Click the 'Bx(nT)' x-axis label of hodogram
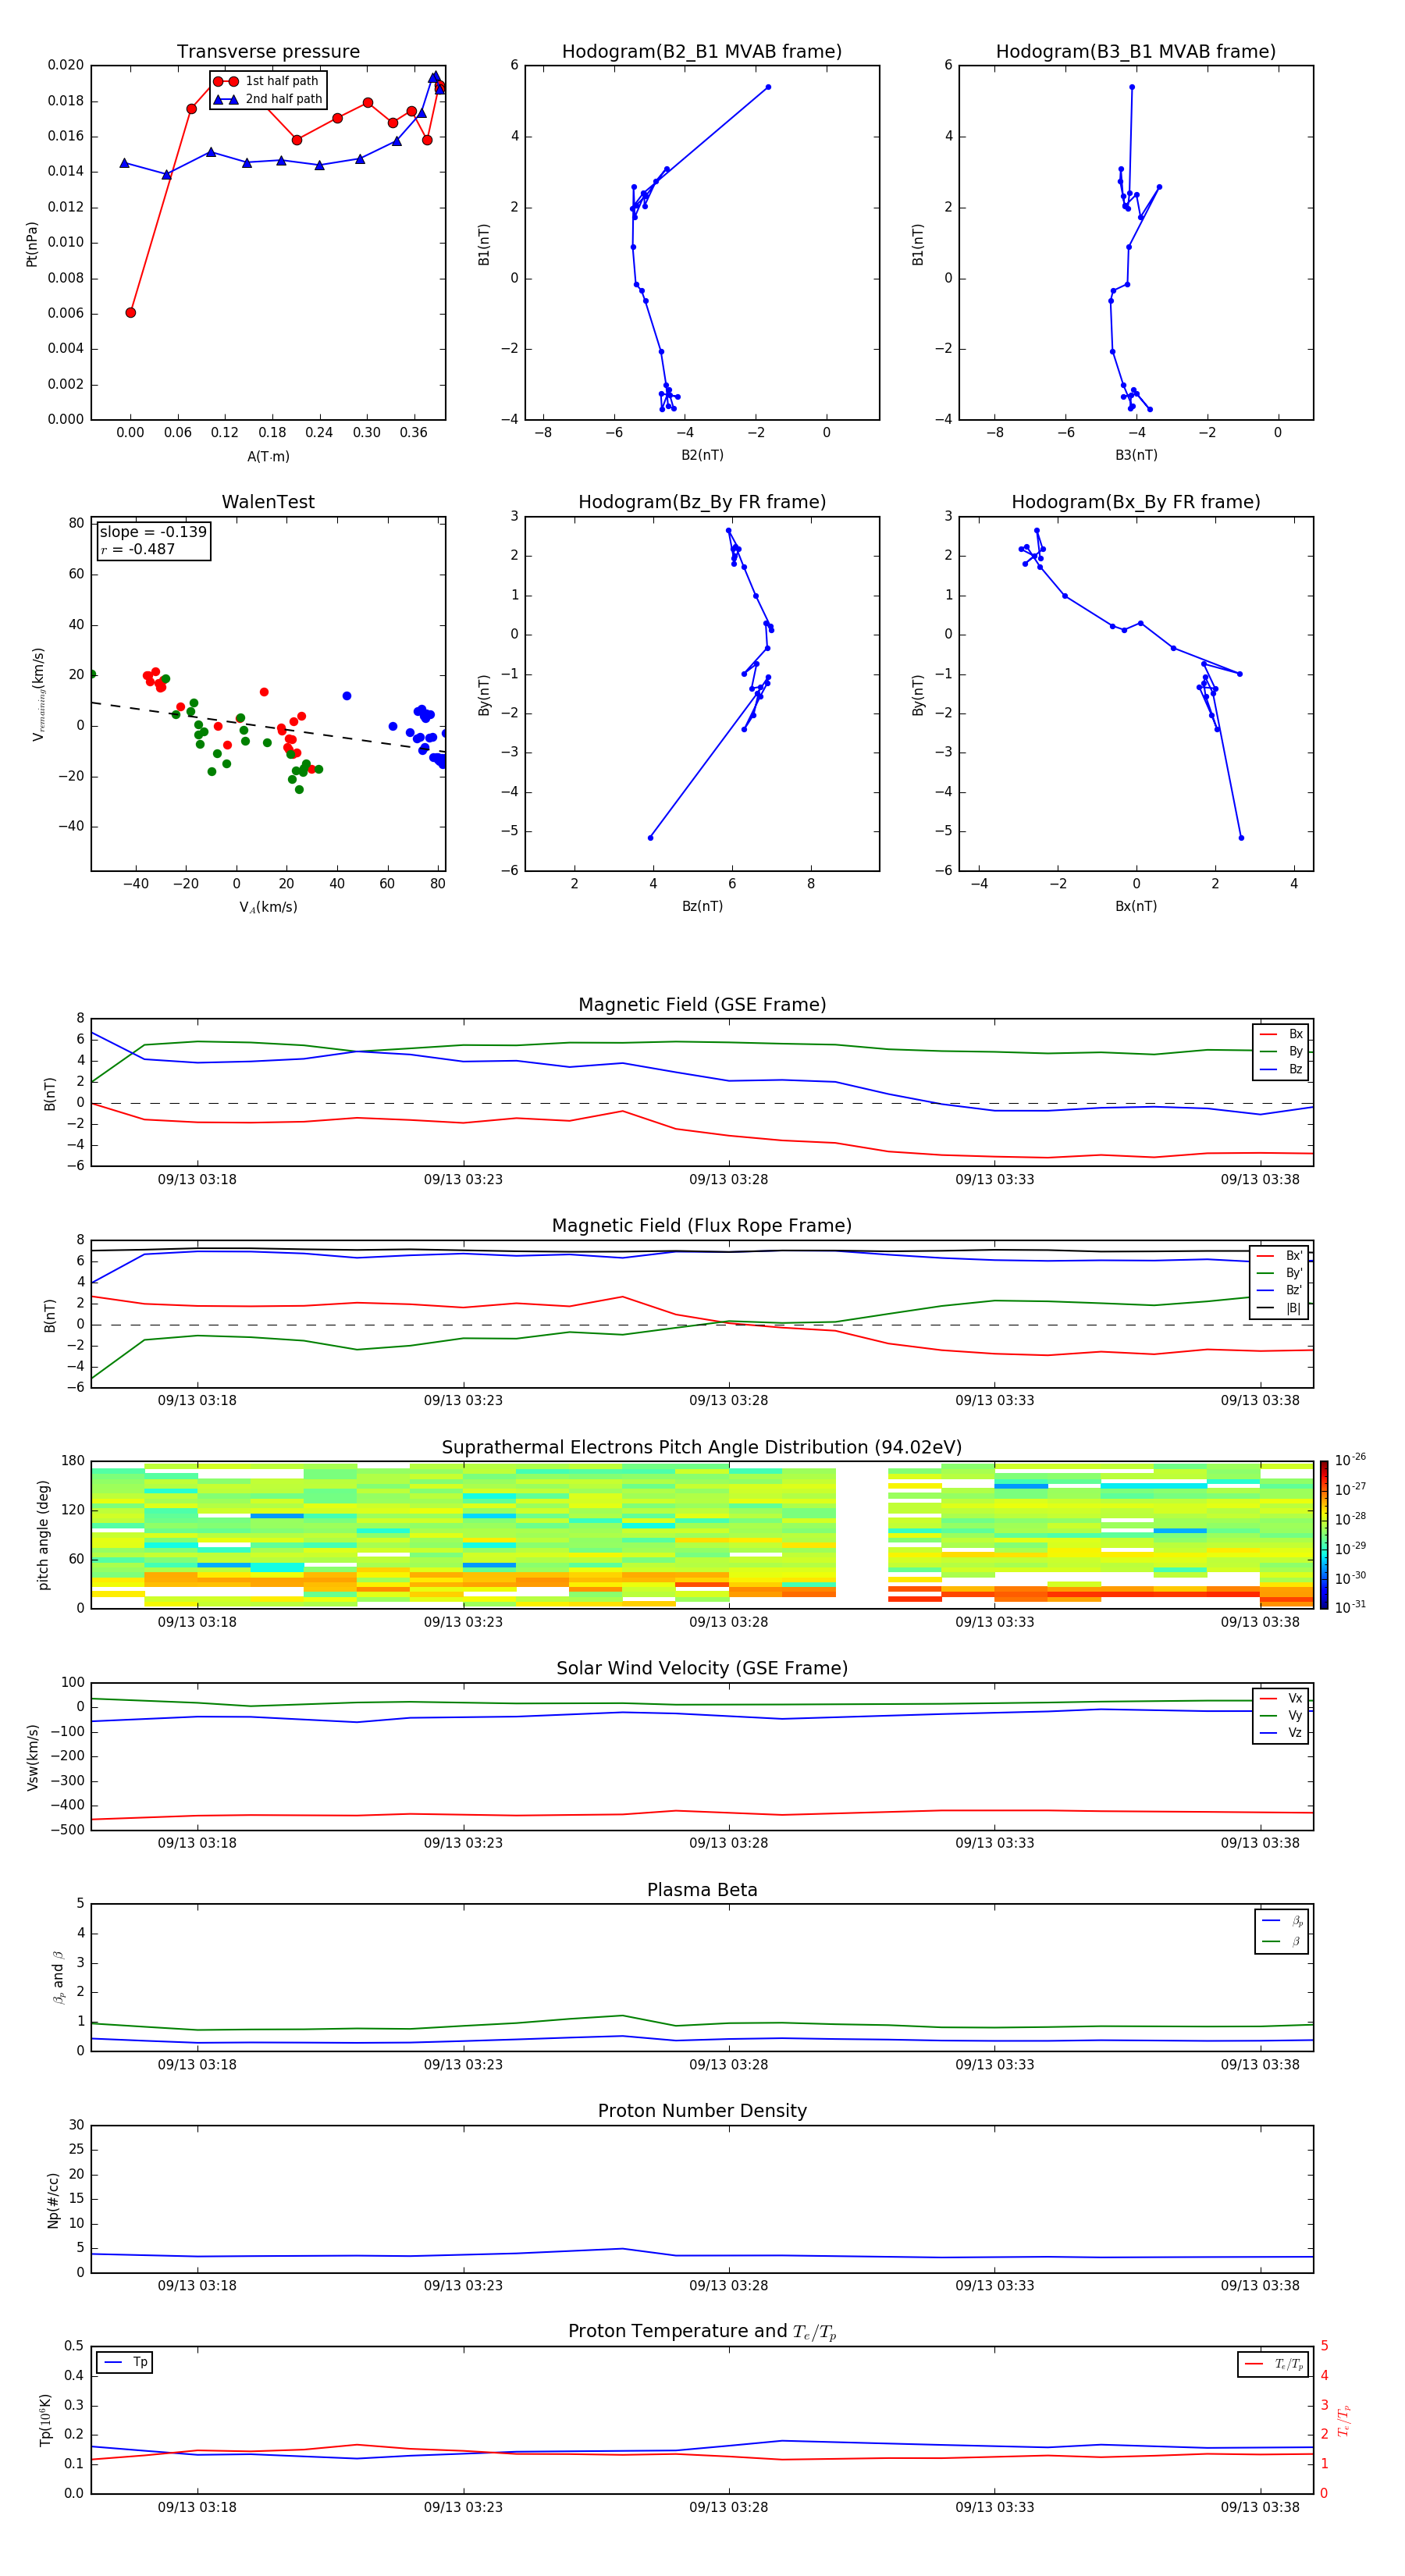This screenshot has height=2576, width=1405. point(1136,906)
